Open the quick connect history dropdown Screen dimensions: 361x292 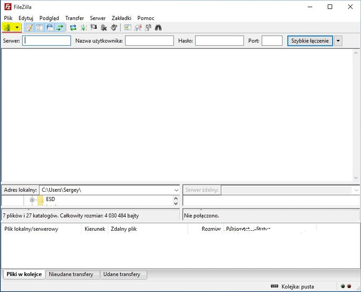(x=338, y=41)
